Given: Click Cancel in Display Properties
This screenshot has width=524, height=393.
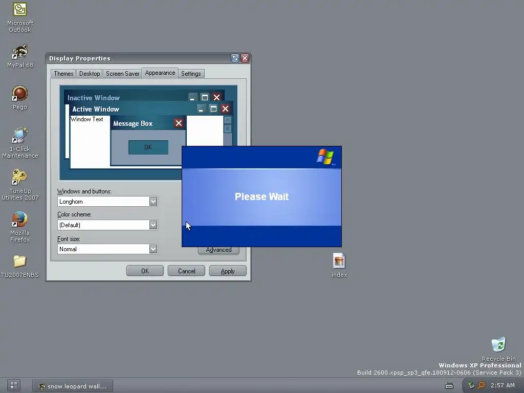Looking at the screenshot, I should (186, 271).
